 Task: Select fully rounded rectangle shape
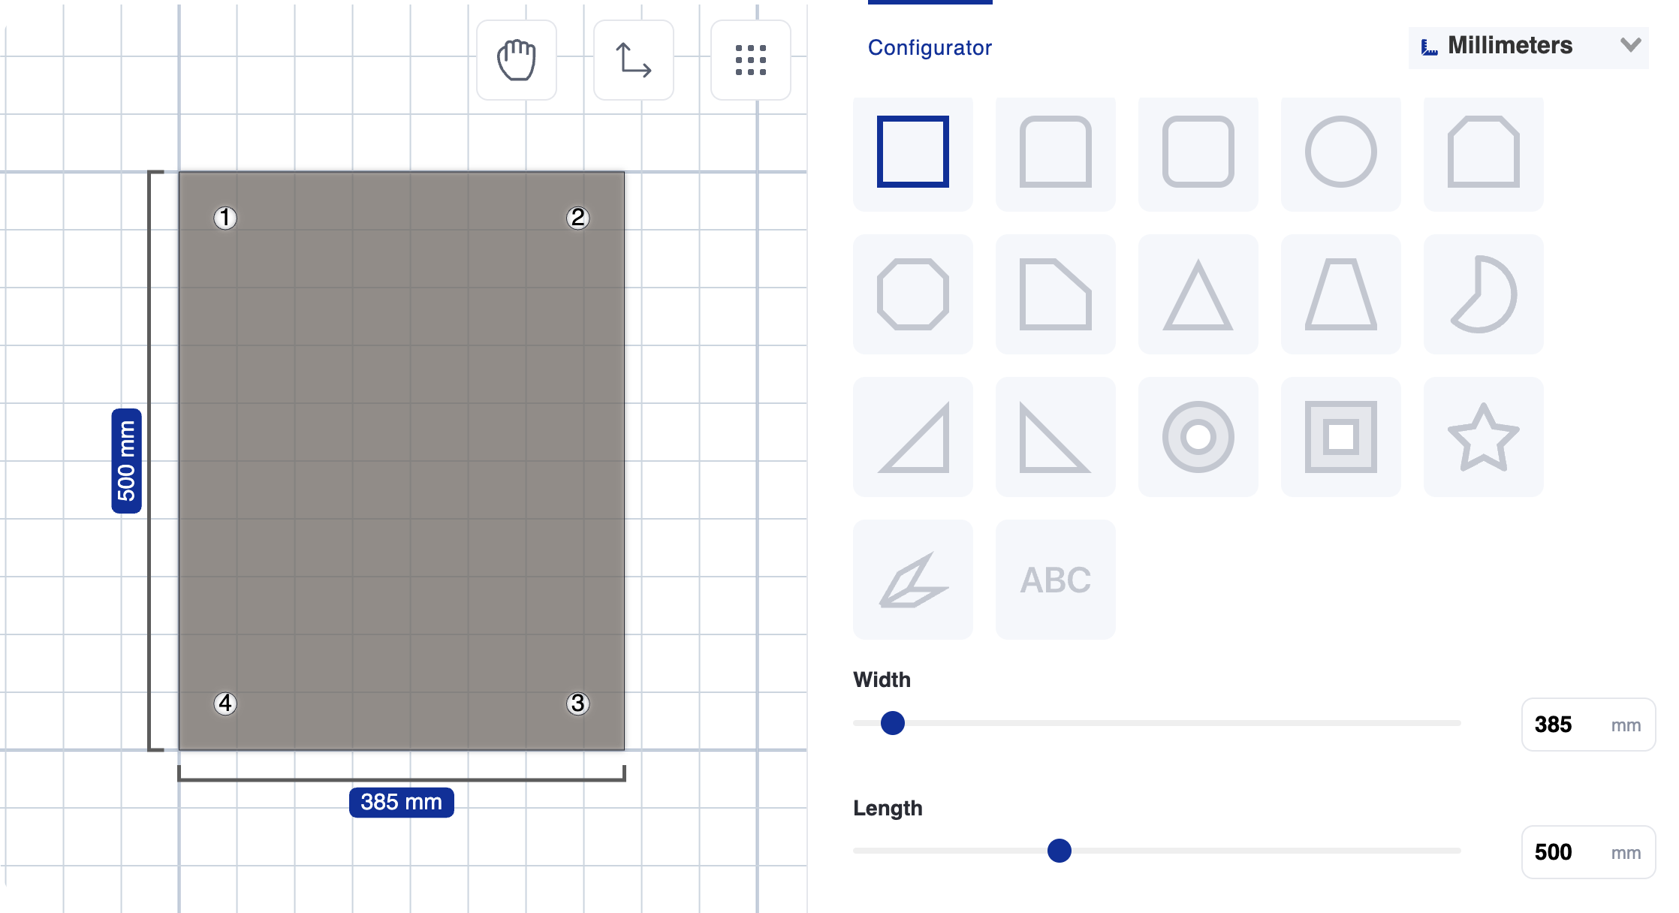[x=1198, y=152]
